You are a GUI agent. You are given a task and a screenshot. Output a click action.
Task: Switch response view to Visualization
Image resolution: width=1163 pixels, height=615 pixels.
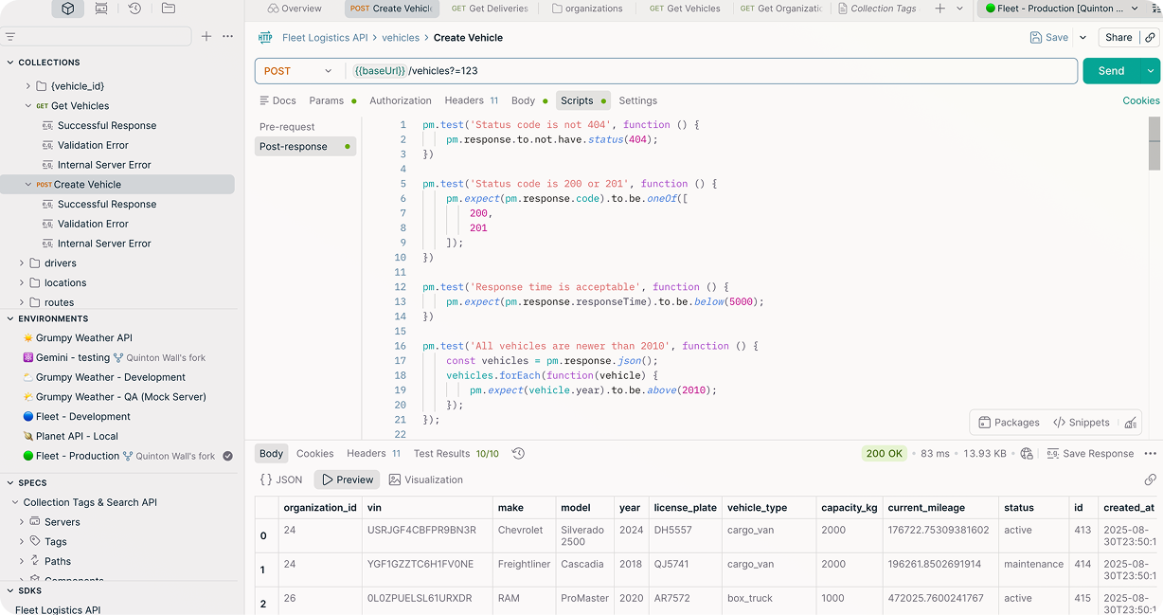(425, 479)
